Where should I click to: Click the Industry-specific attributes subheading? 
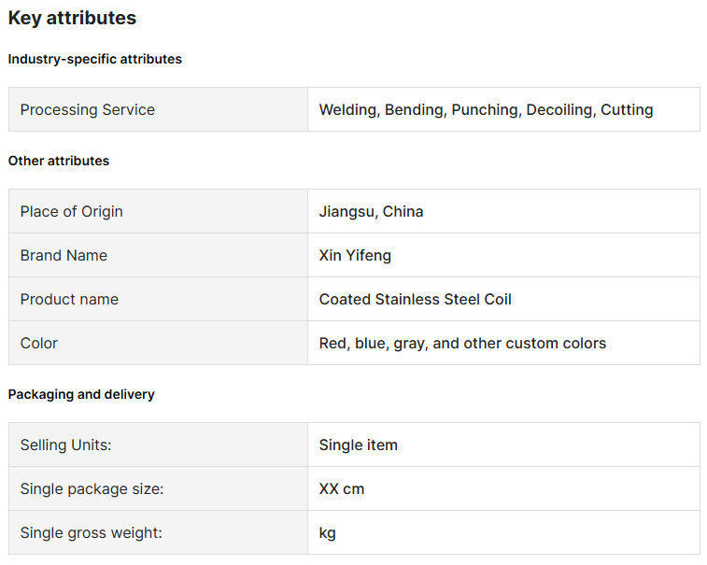click(x=94, y=59)
